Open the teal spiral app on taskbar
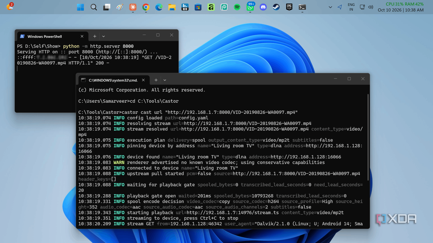 [224, 7]
